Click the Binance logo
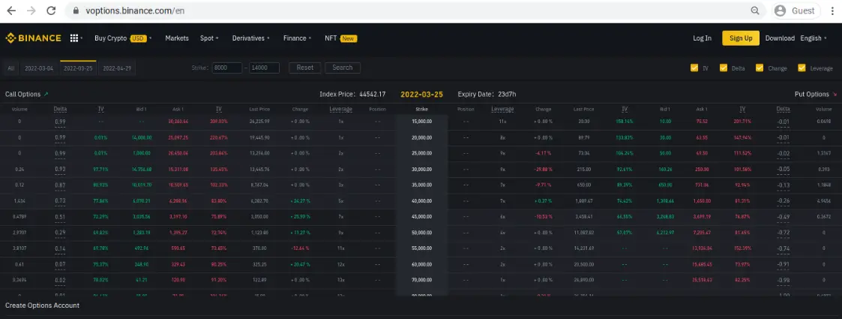Screen dimensions: 842x319 tap(33, 38)
